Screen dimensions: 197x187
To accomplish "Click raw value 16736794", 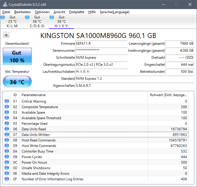I will pos(179,129).
